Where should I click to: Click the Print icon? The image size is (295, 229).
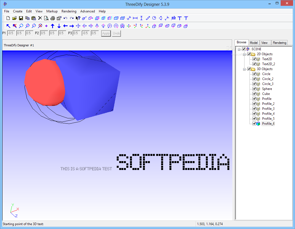(53, 18)
